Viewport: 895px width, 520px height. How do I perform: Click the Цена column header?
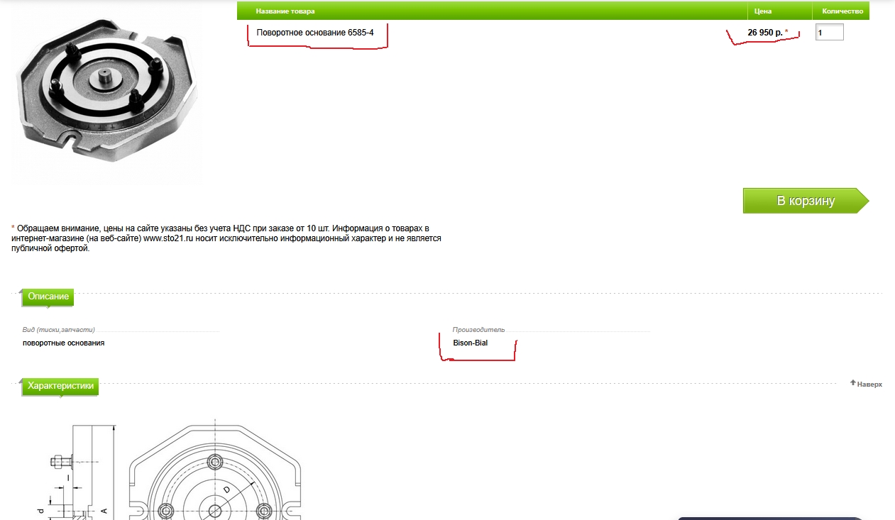(x=763, y=11)
